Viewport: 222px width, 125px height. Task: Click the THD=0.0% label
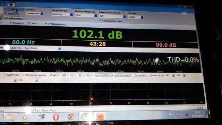click(x=183, y=59)
